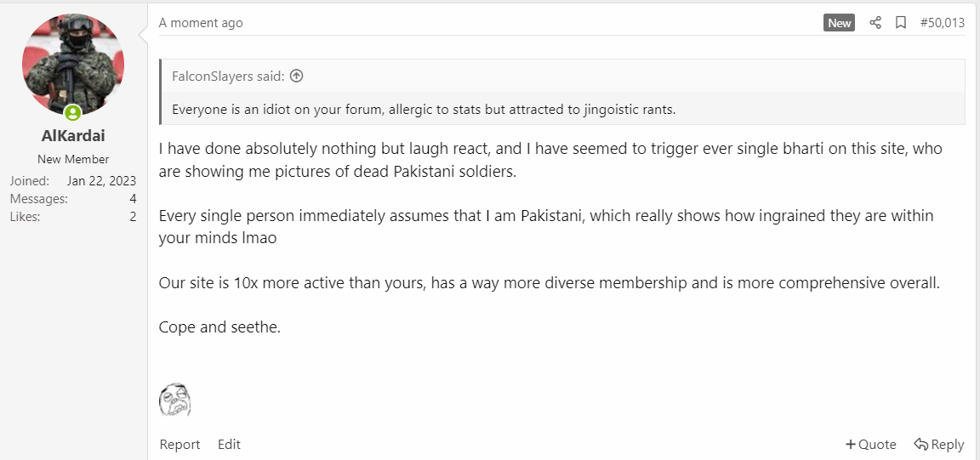Click the "A moment ago" timestamp
Image resolution: width=980 pixels, height=460 pixels.
(x=201, y=23)
